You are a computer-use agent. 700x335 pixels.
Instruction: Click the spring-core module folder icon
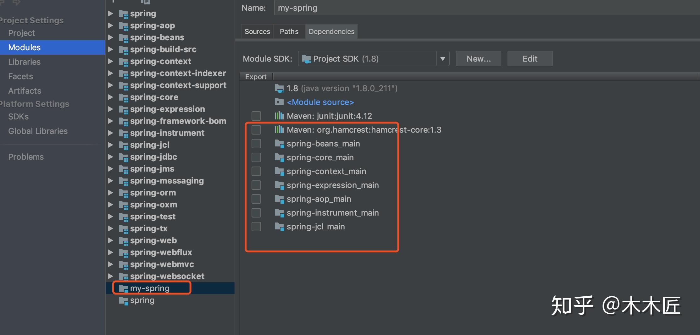(124, 97)
